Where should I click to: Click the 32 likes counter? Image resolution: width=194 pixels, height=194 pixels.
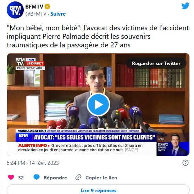[21, 178]
